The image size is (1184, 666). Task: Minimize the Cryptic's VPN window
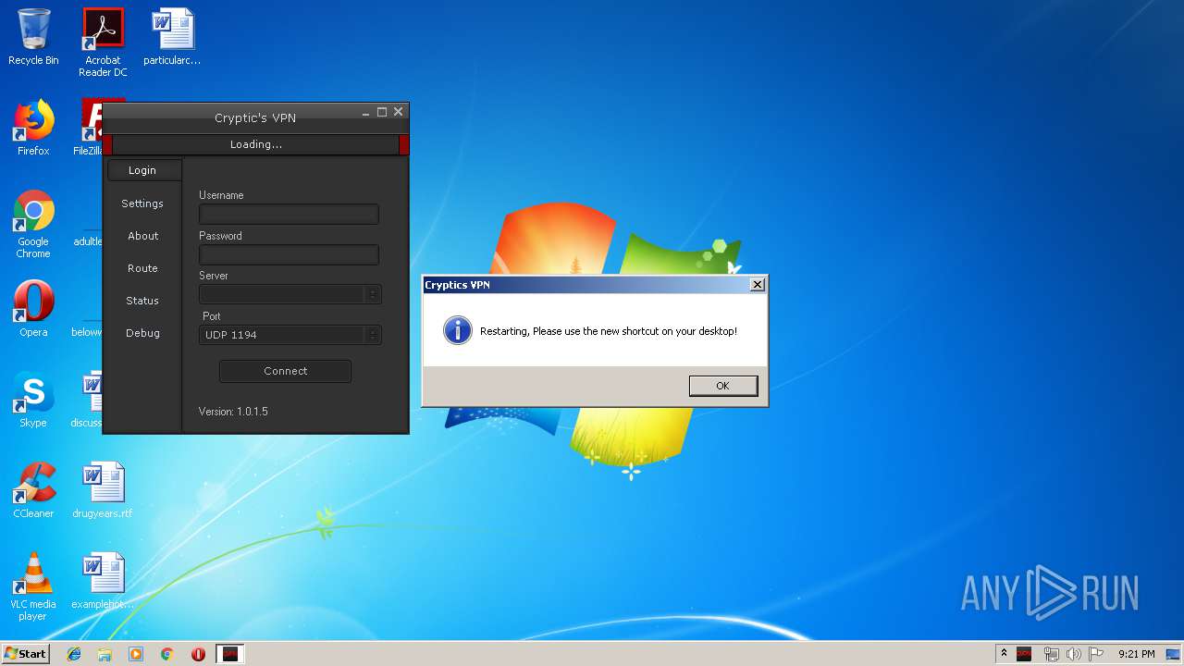tap(366, 113)
